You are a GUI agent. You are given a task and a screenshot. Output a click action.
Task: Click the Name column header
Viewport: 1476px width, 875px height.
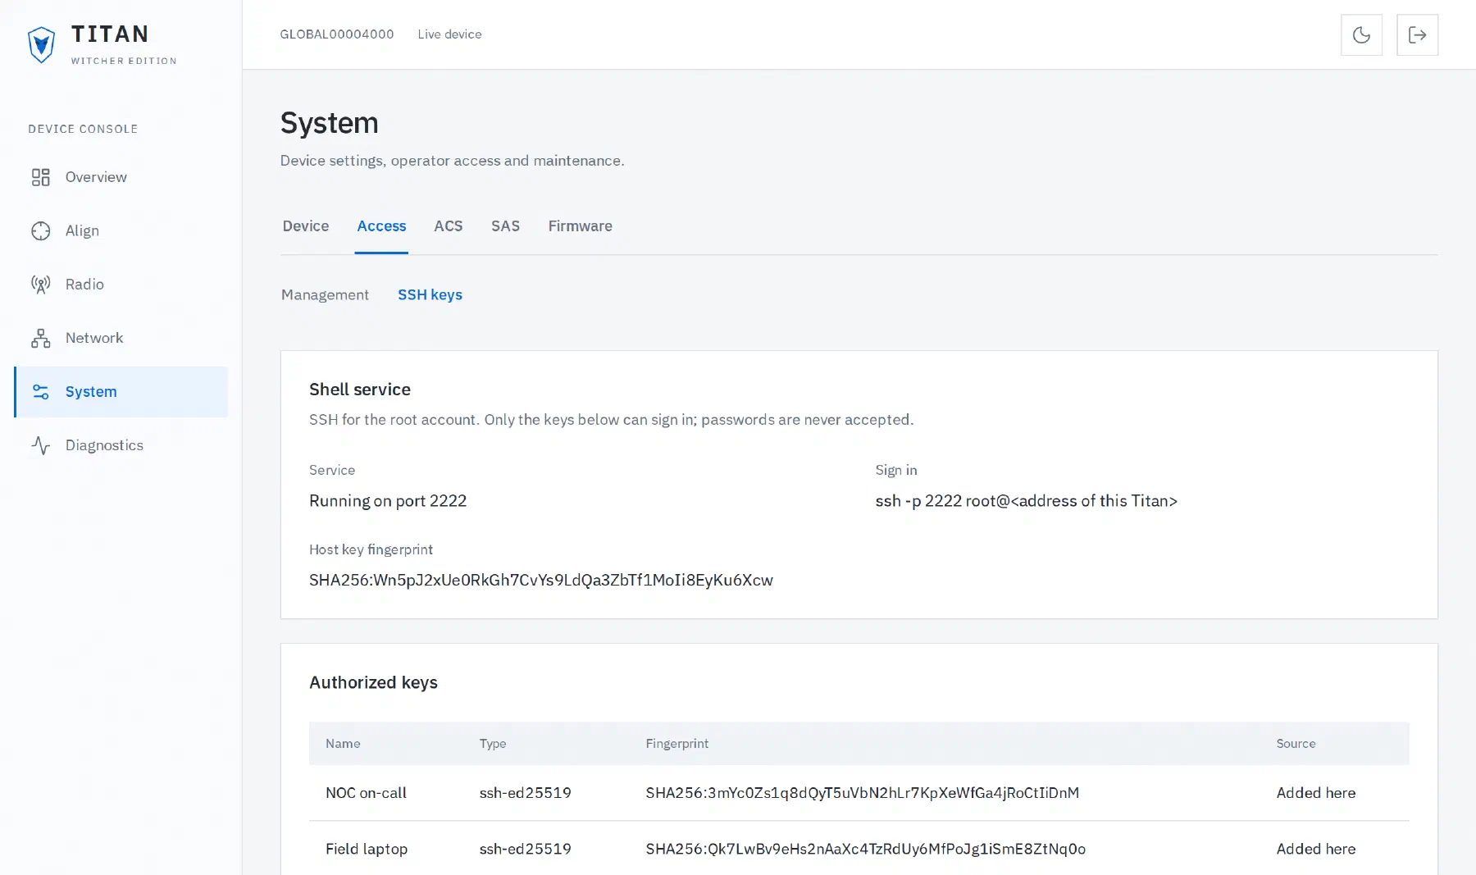[343, 744]
